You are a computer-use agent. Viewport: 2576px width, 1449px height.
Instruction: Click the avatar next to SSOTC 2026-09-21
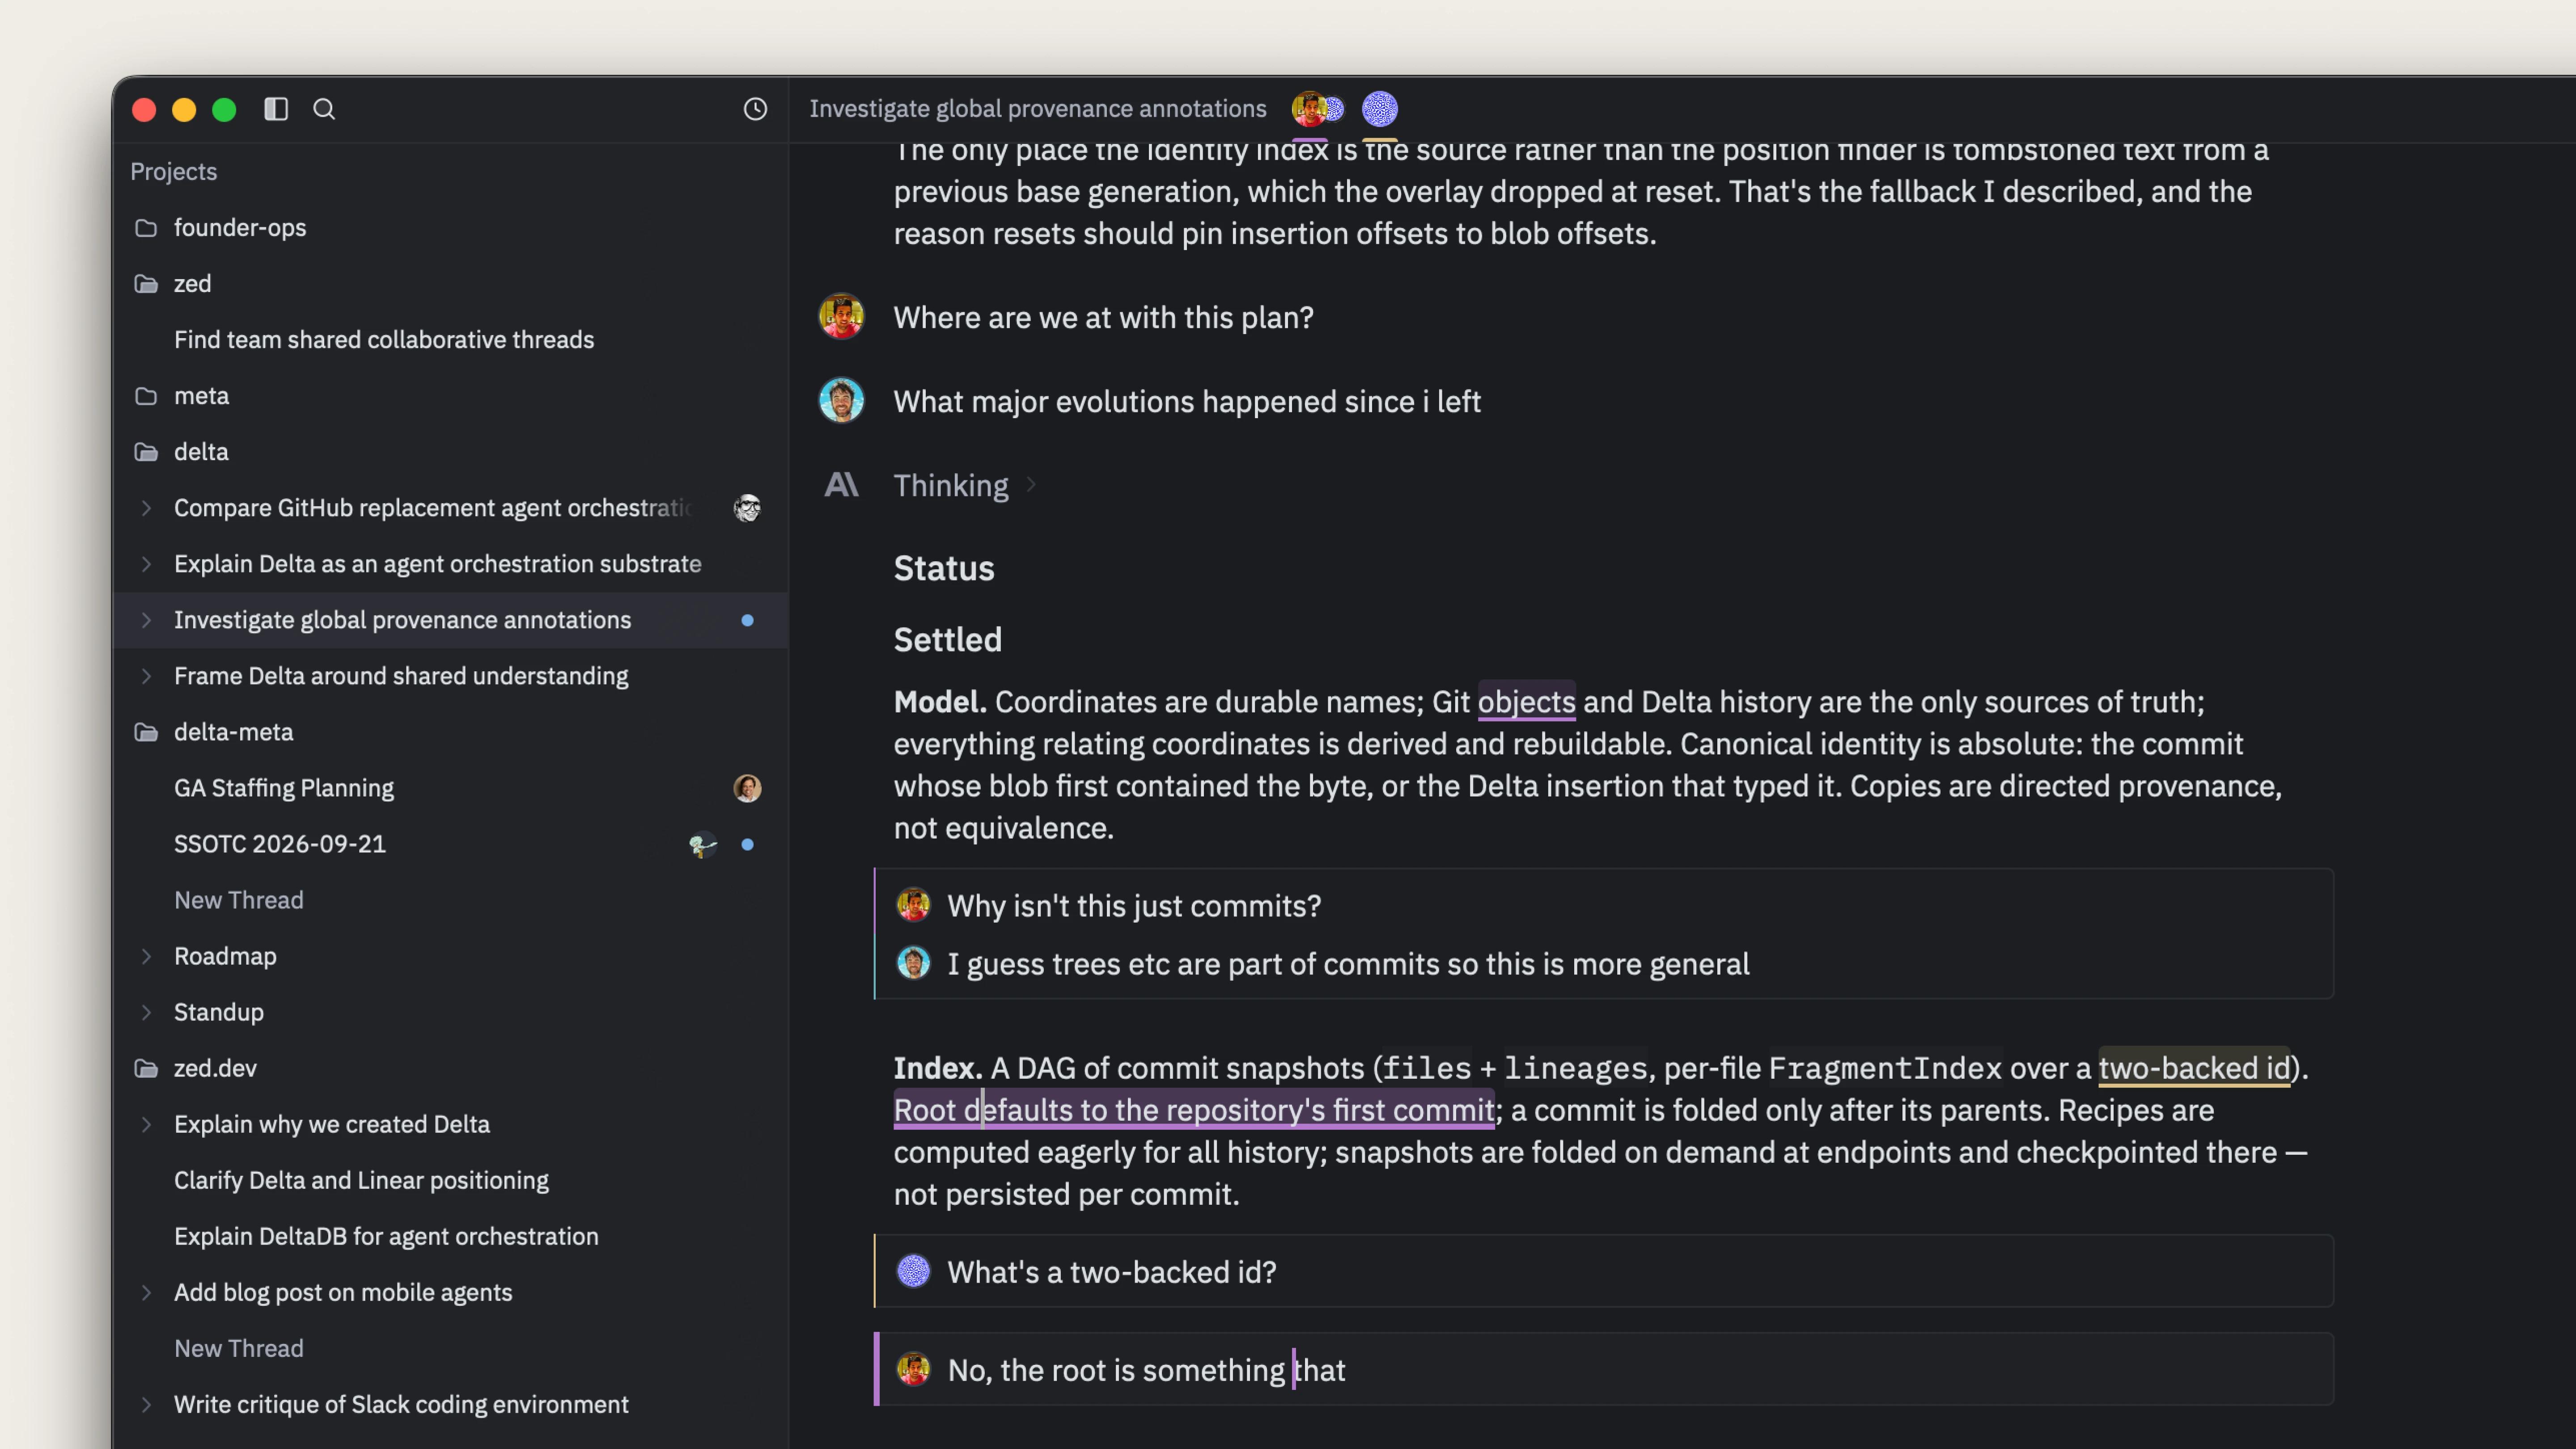(x=703, y=844)
